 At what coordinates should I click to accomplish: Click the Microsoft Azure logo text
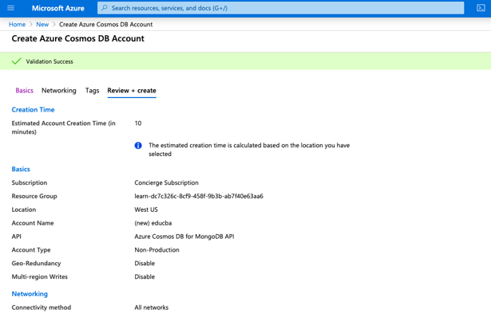[58, 8]
